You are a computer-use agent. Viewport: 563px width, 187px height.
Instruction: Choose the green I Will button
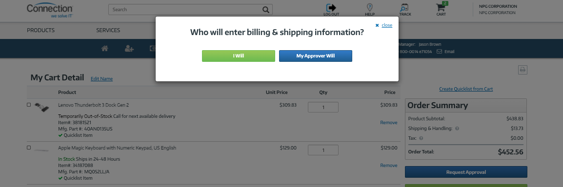click(x=239, y=56)
